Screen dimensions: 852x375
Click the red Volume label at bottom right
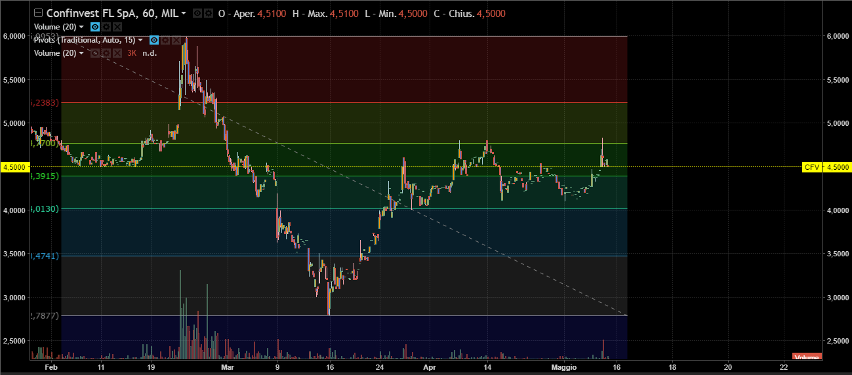pos(806,357)
